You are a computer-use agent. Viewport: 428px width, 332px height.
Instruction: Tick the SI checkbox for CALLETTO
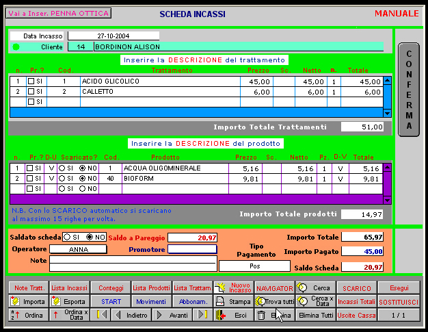click(31, 91)
